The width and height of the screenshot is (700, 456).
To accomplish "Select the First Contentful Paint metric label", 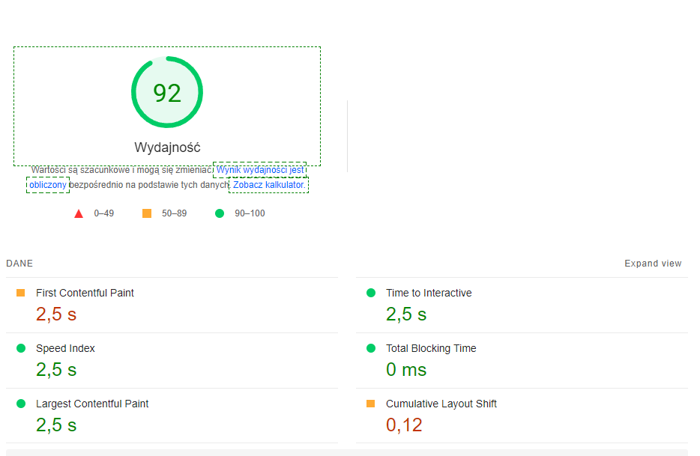I will click(85, 293).
